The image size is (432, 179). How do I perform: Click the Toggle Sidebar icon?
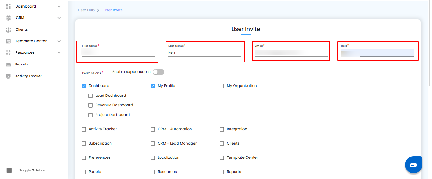[x=9, y=170]
